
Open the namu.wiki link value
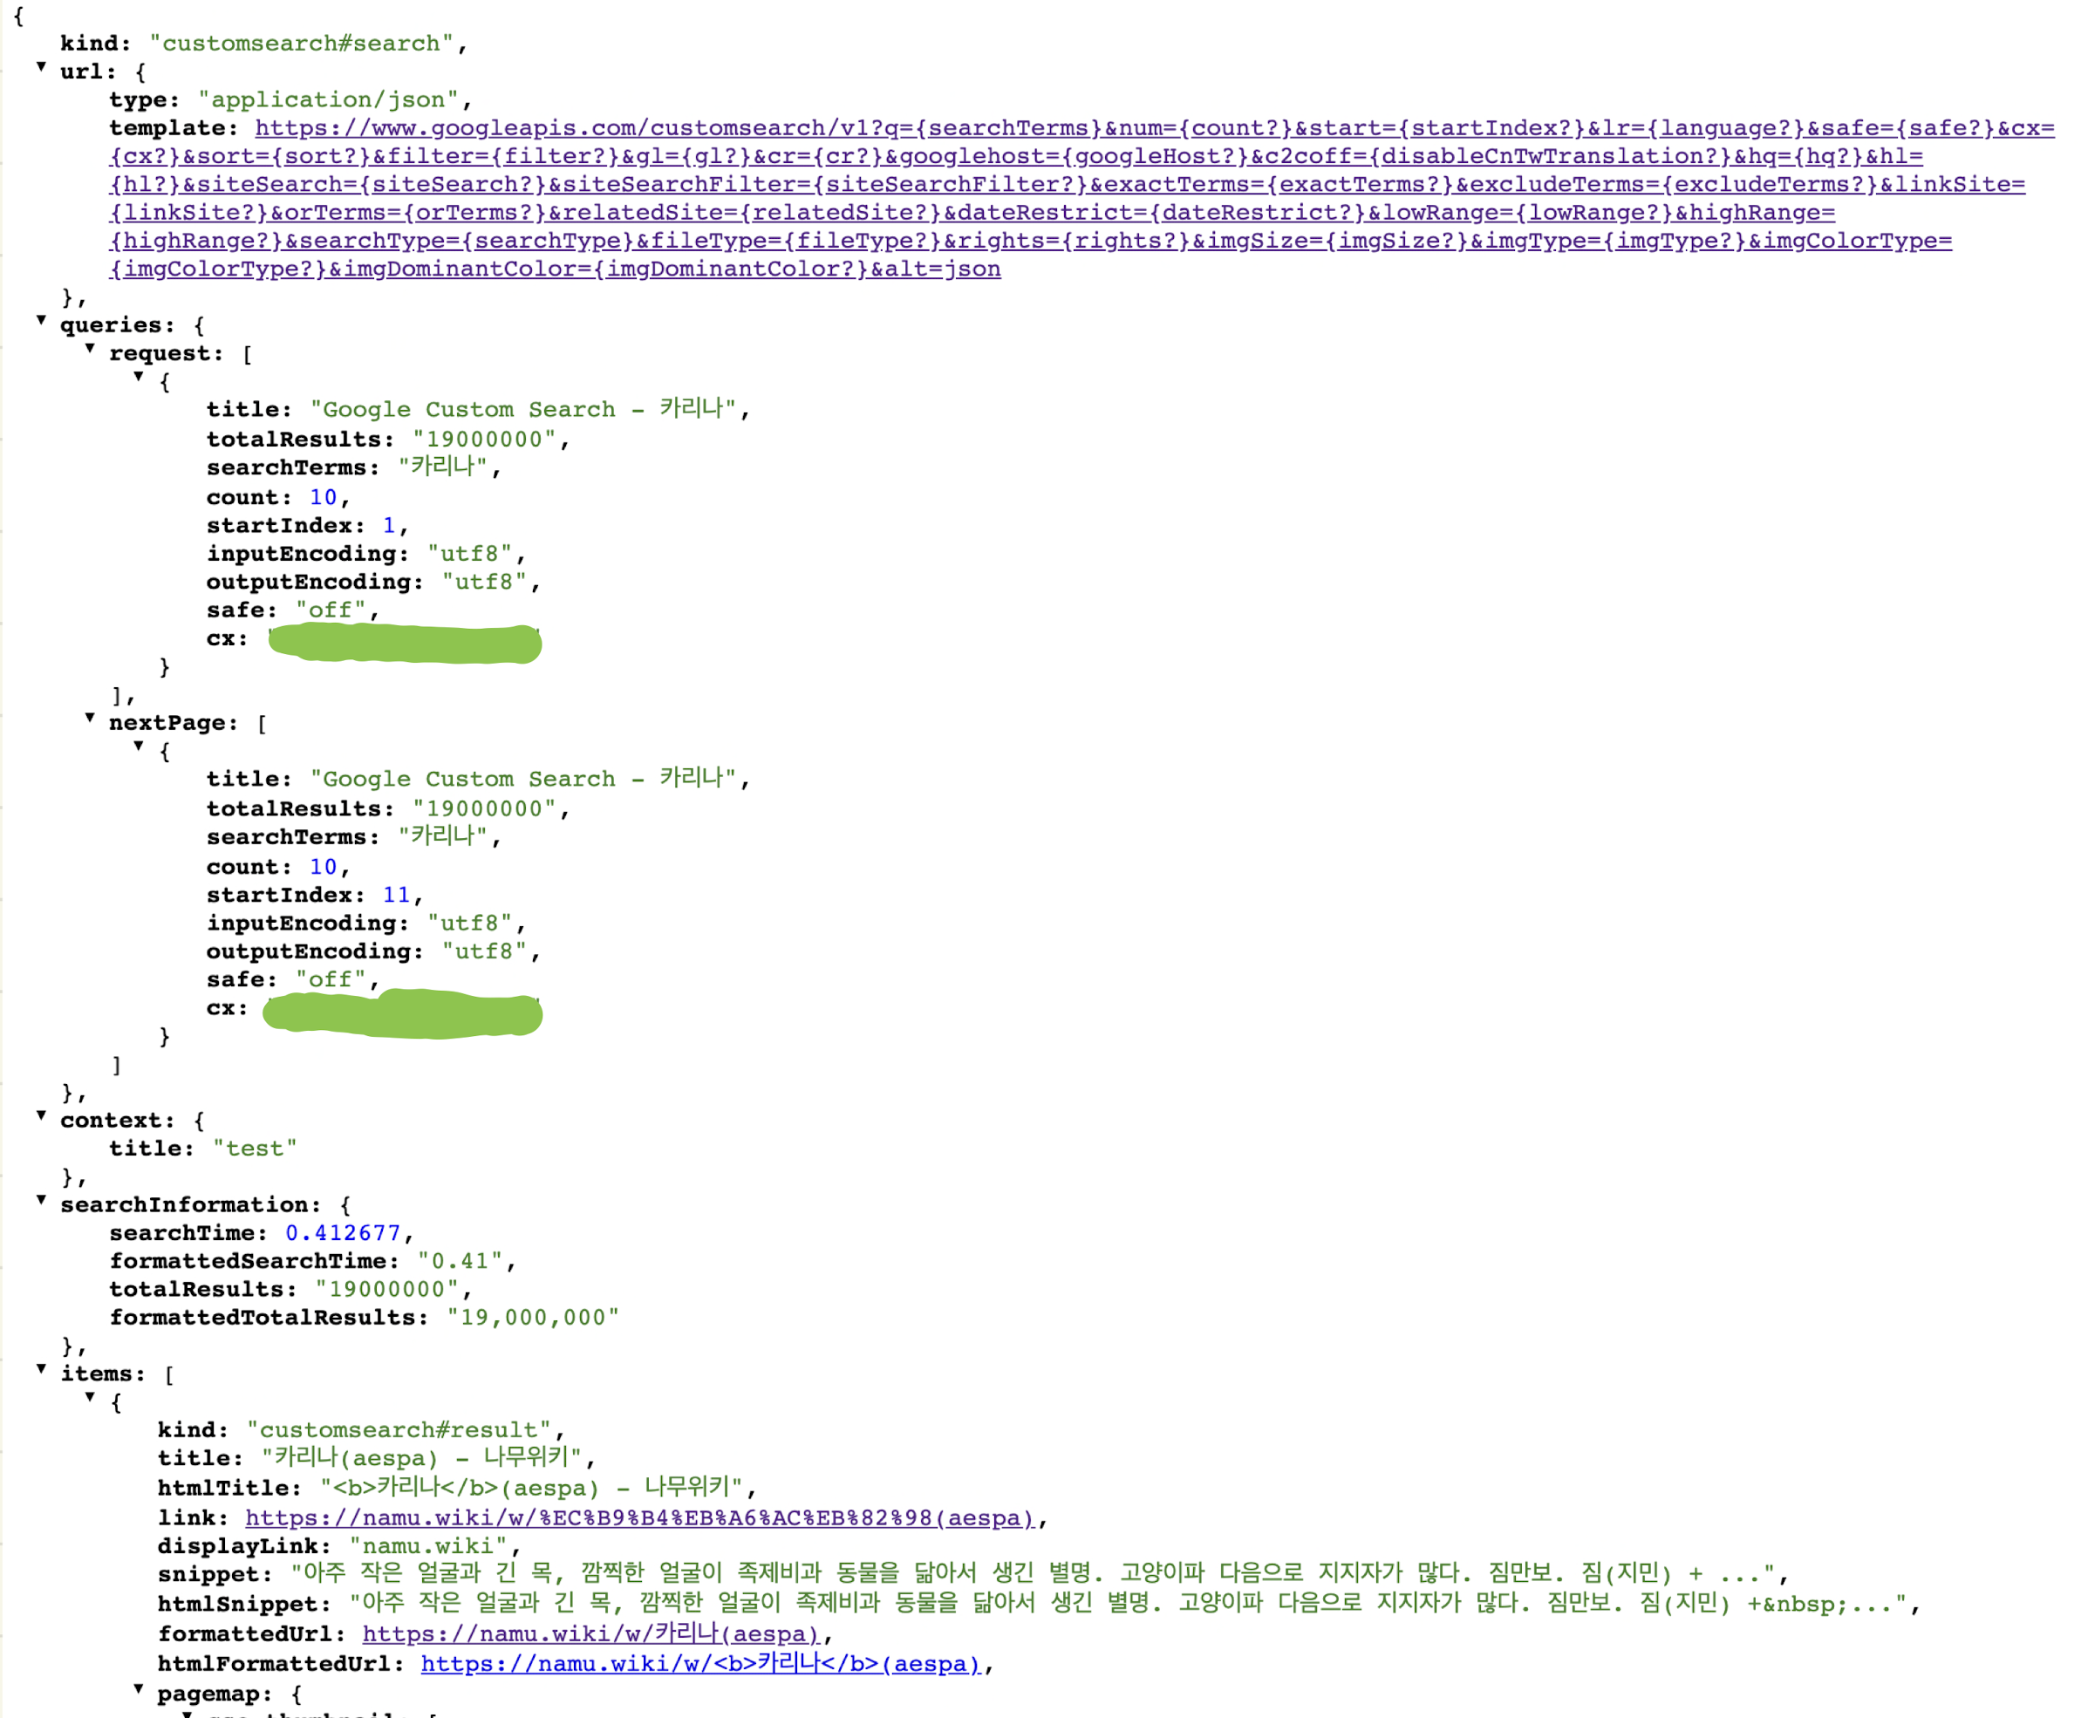(x=639, y=1518)
